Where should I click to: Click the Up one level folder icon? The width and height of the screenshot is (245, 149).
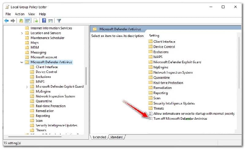[21, 20]
